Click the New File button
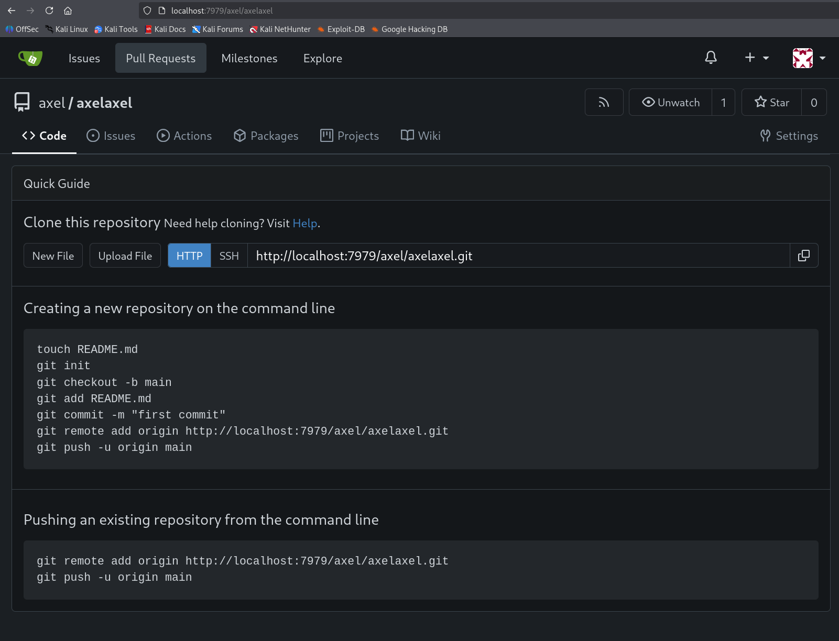The width and height of the screenshot is (839, 641). (x=53, y=256)
